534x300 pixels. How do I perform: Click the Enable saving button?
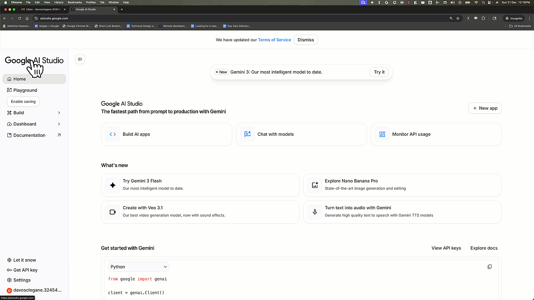tap(23, 101)
